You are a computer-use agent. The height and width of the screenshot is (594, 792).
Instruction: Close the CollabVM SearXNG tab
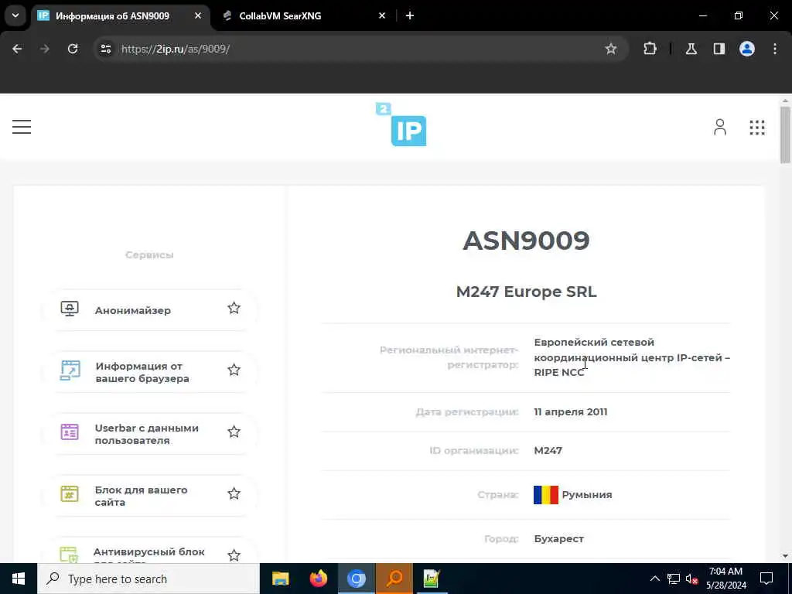click(382, 15)
